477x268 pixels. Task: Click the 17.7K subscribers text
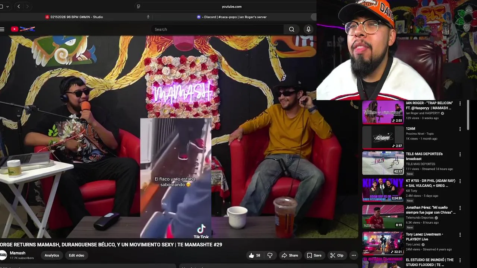click(22, 258)
